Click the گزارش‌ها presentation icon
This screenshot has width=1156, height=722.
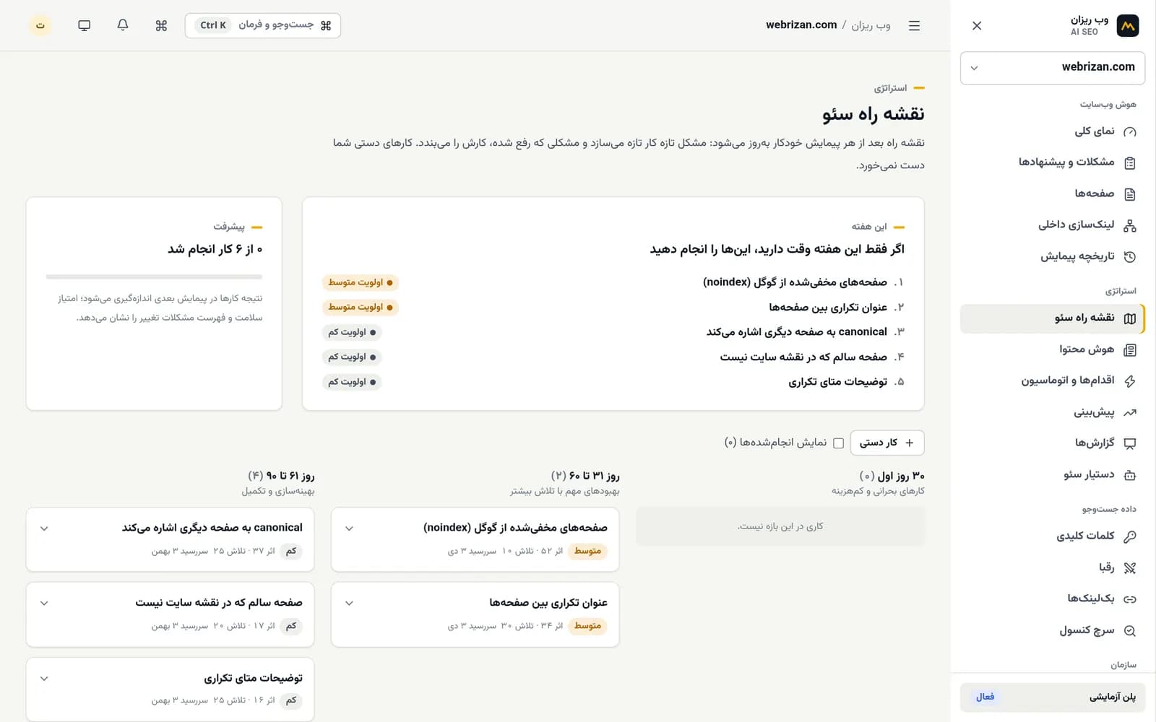click(x=1130, y=443)
